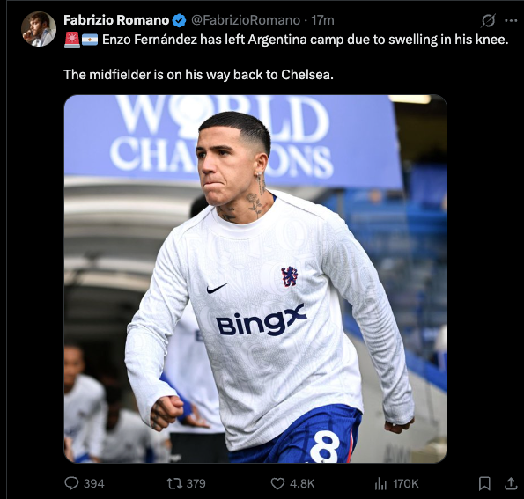This screenshot has width=524, height=499.
Task: Open the @FabrizioRomano handle link
Action: (246, 20)
